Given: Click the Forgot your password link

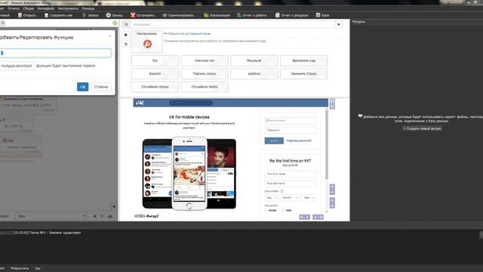Looking at the screenshot, I should coord(299,141).
